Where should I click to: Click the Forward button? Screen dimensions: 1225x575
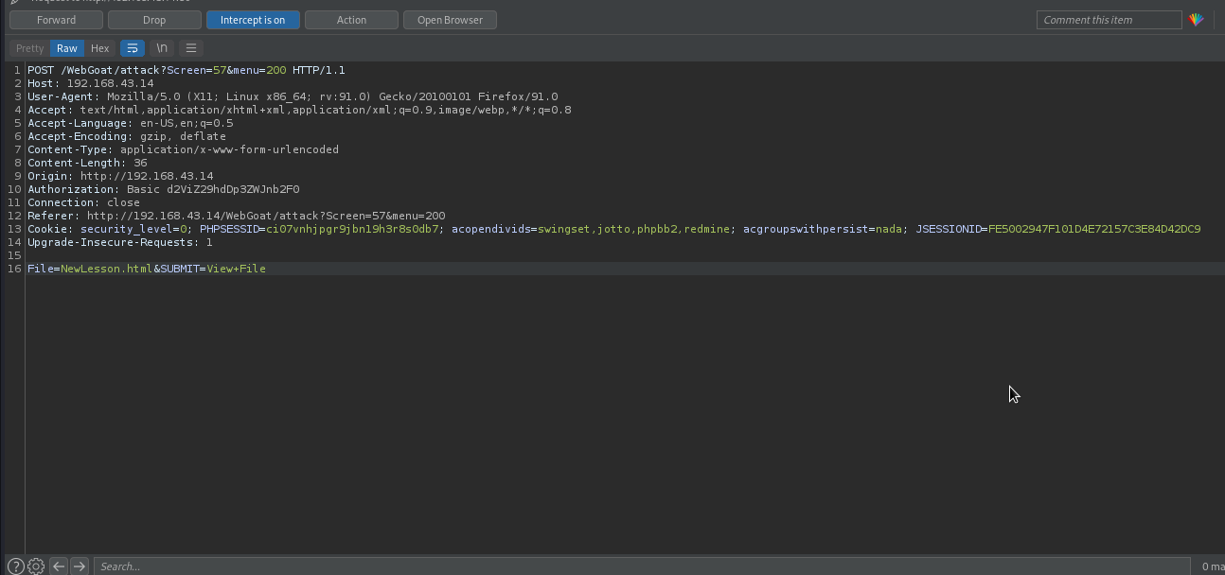tap(56, 20)
